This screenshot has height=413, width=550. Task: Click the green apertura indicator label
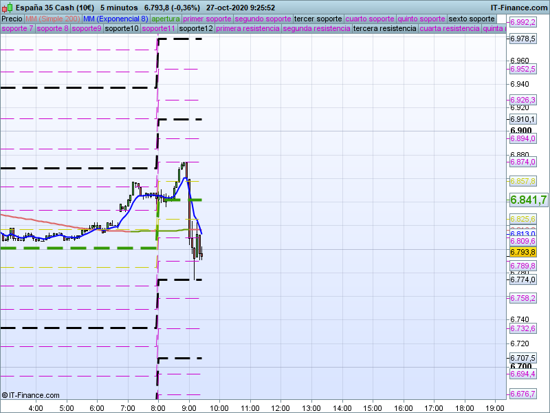tap(166, 19)
